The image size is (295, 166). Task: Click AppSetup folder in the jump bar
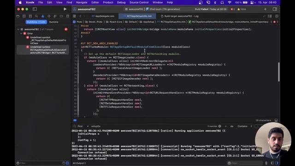[x=147, y=22]
